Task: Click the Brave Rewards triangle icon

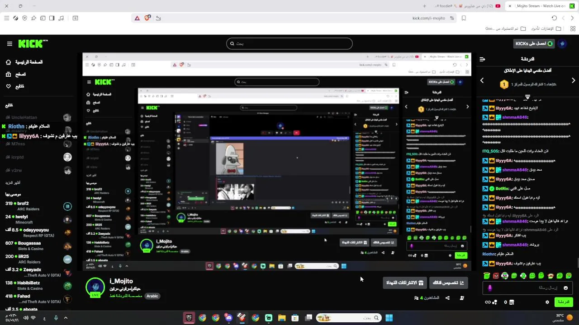Action: tap(137, 18)
